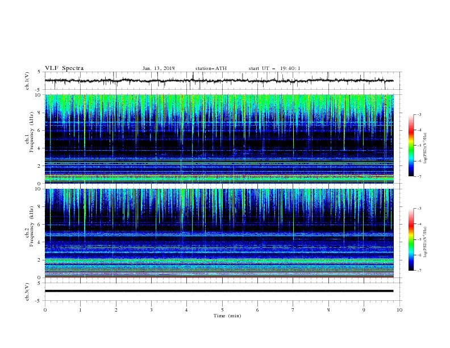Click the ch.1 spectrogram color scale bar

coord(411,146)
